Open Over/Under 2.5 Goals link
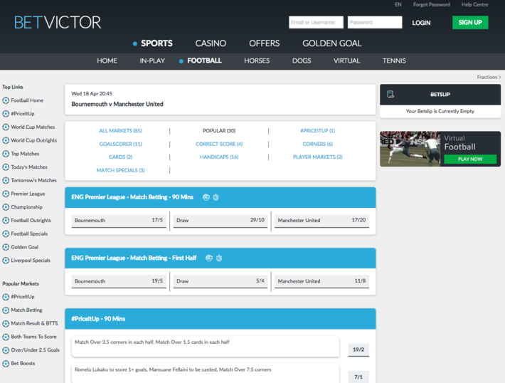 [35, 350]
